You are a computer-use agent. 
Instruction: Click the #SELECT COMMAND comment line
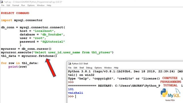(15, 13)
